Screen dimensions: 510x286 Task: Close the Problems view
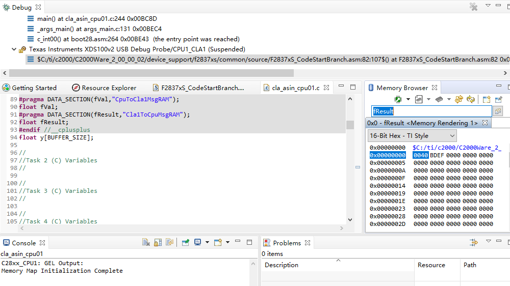click(x=308, y=243)
